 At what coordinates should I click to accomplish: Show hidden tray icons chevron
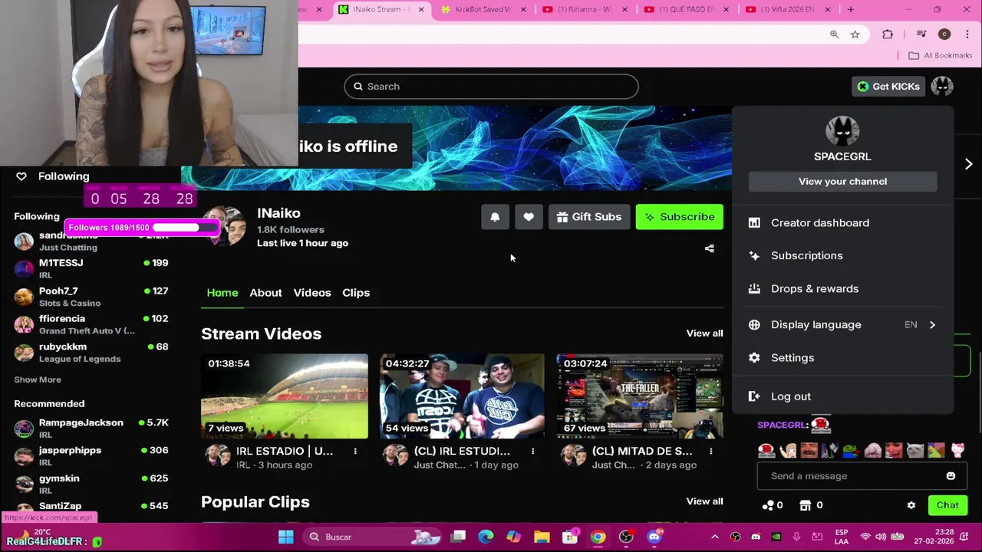715,537
